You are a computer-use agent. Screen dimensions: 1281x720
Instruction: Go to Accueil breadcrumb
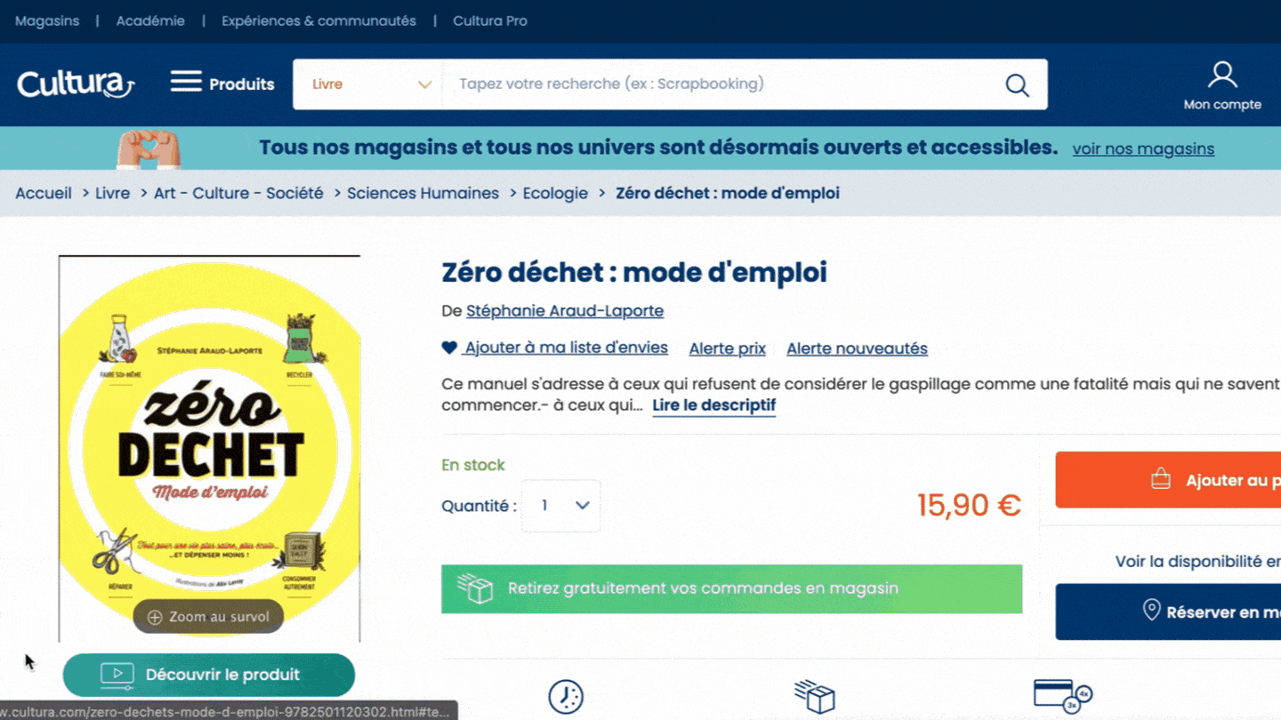click(x=44, y=193)
